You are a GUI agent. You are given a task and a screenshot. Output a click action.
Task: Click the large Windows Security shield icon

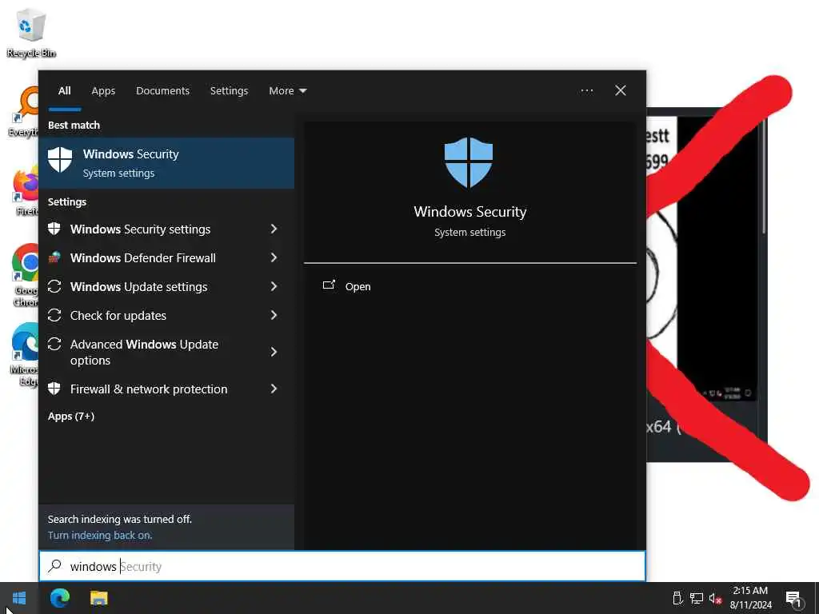point(469,162)
